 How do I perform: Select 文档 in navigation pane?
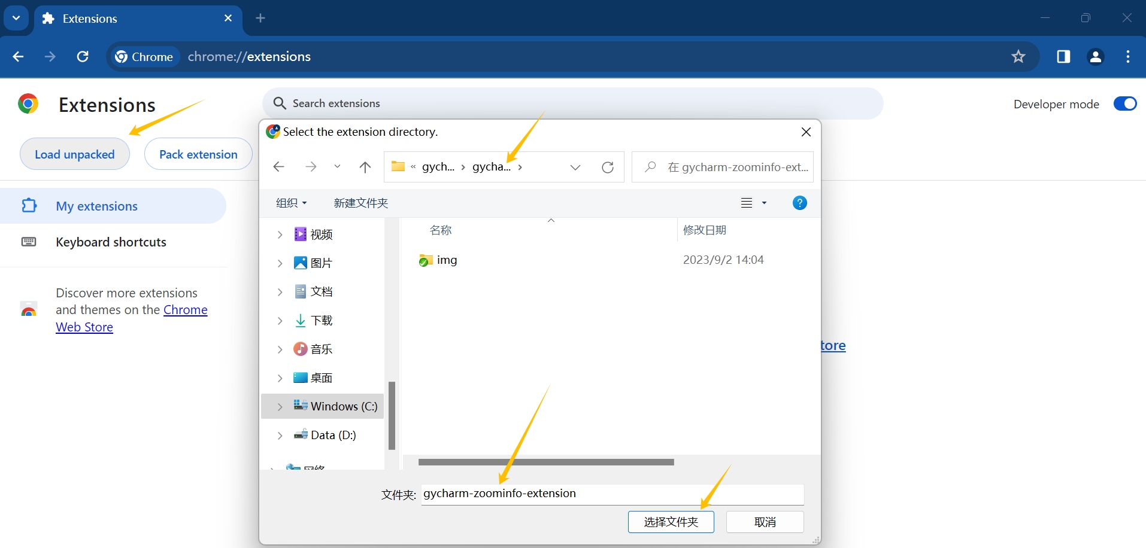tap(322, 292)
